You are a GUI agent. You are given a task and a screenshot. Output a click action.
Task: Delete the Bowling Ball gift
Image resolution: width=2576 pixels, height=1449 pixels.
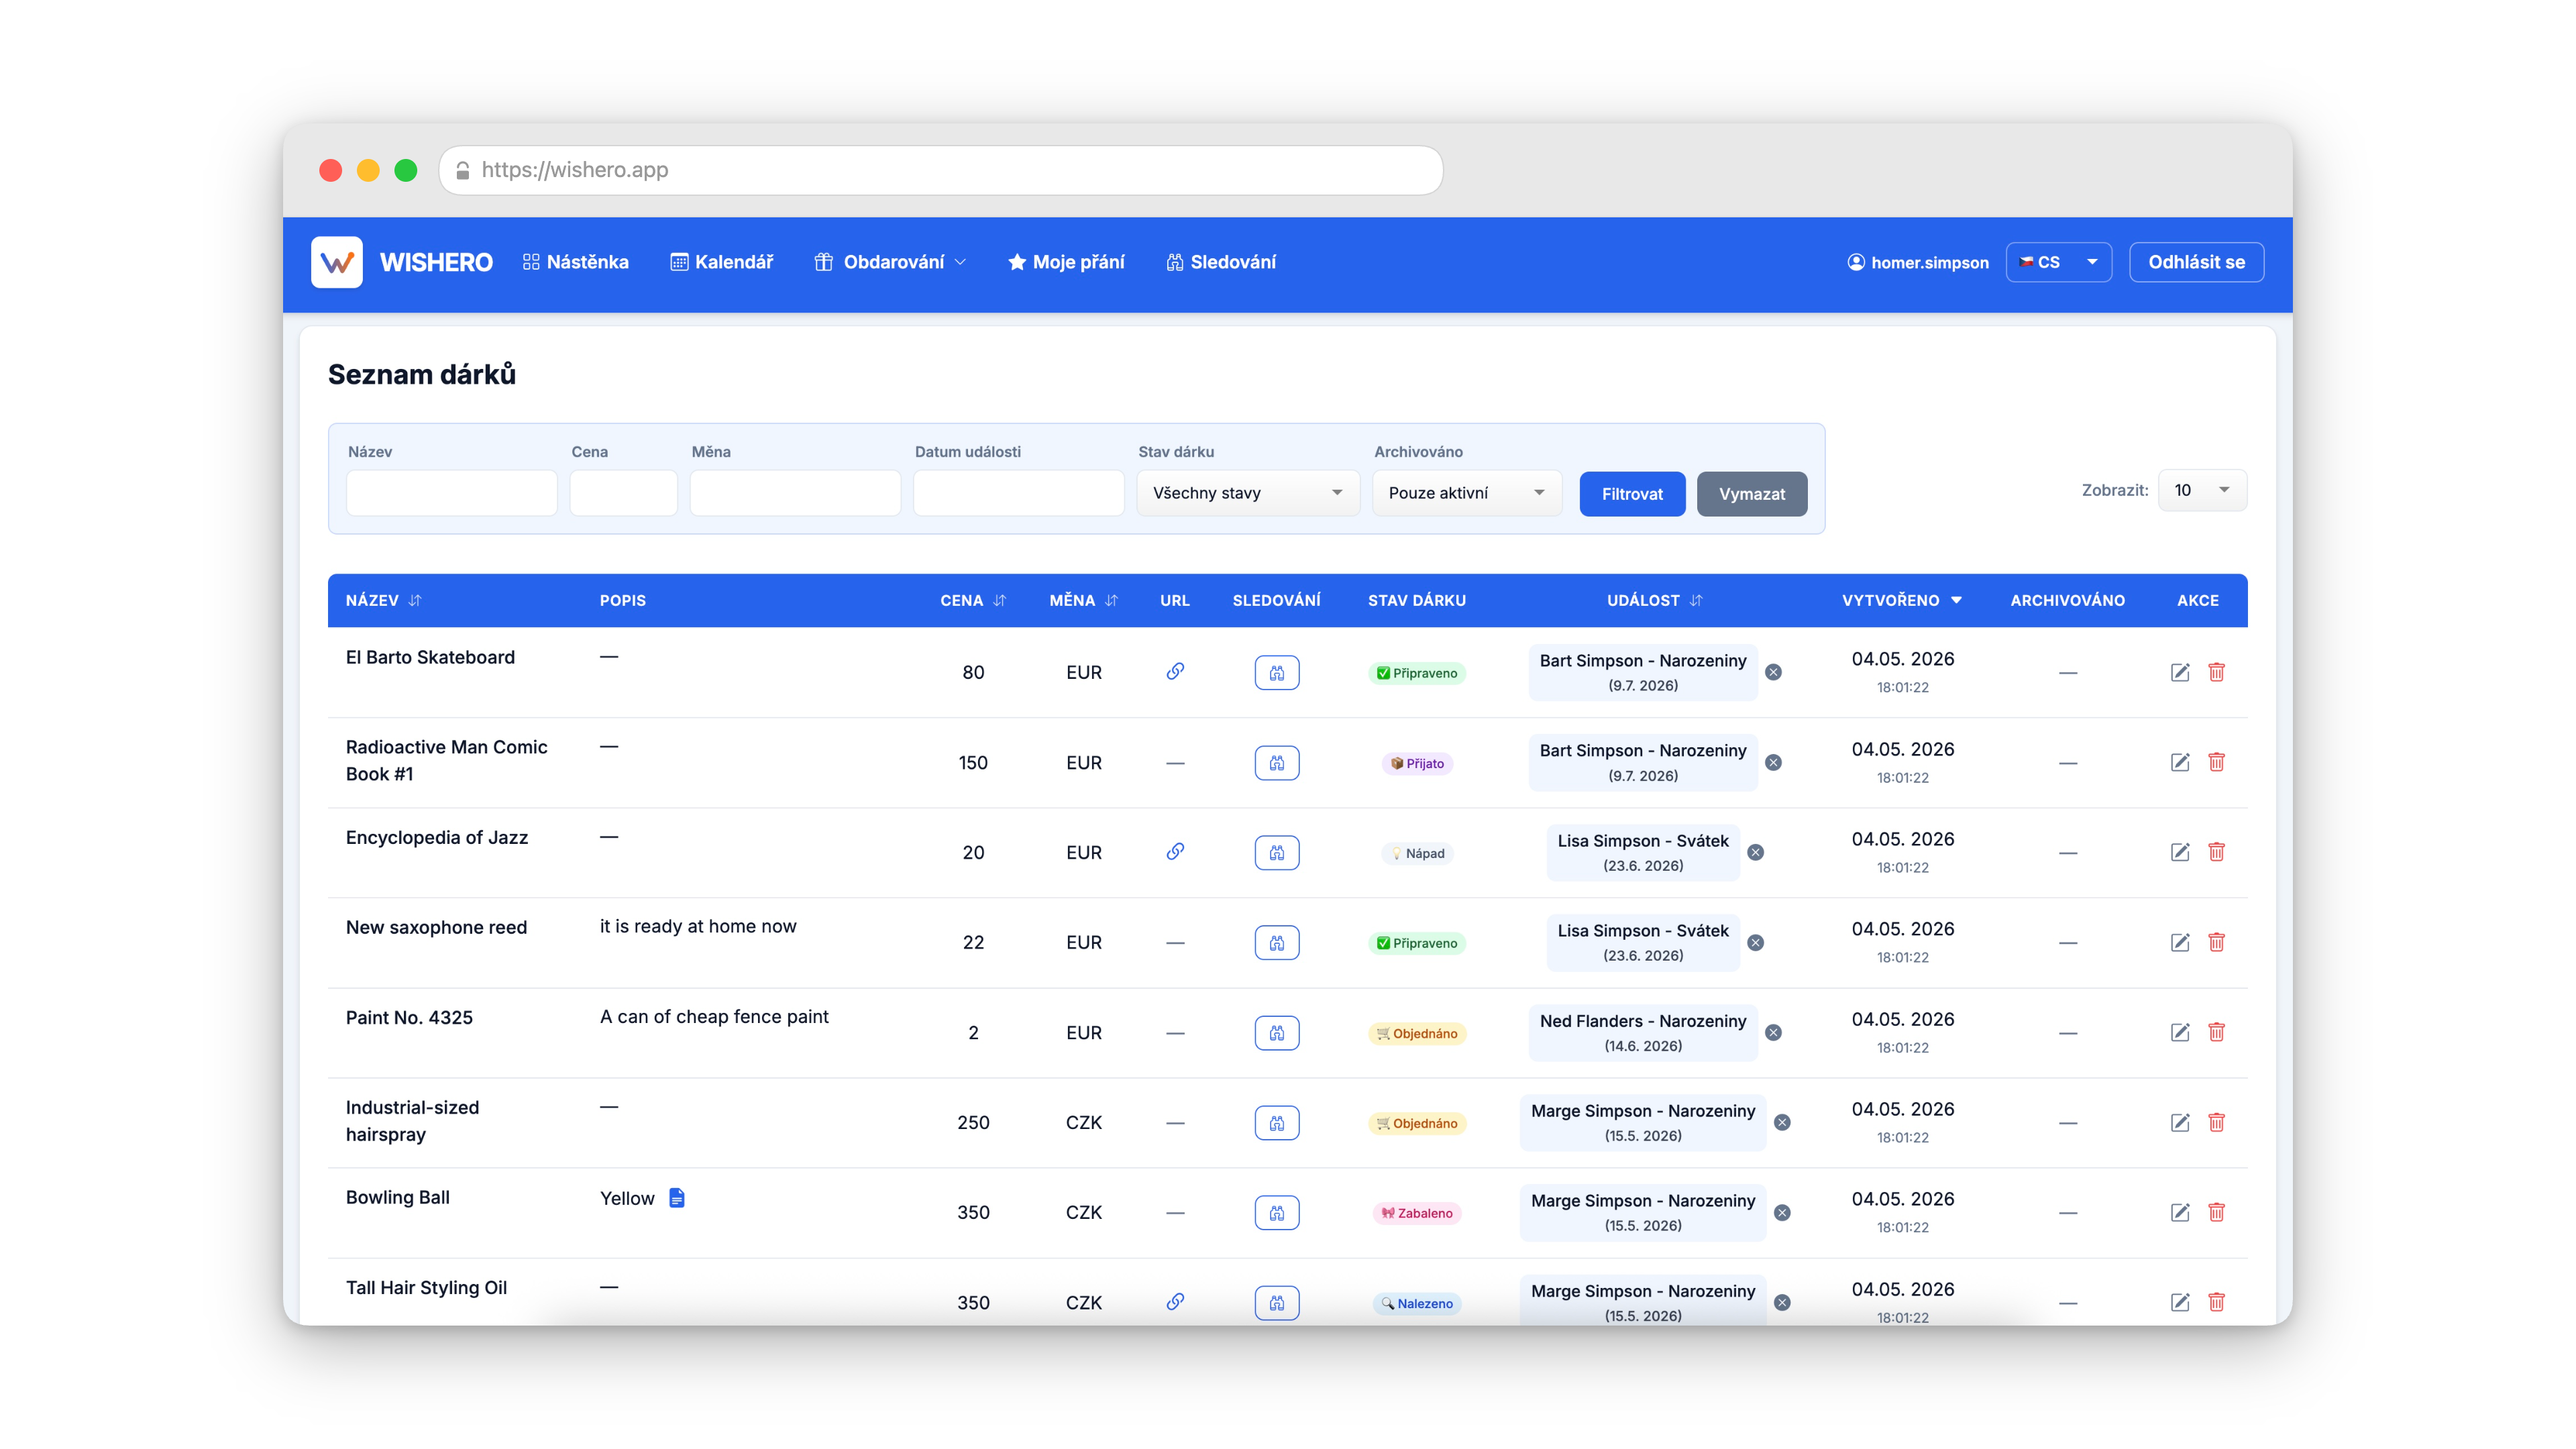[2216, 1212]
